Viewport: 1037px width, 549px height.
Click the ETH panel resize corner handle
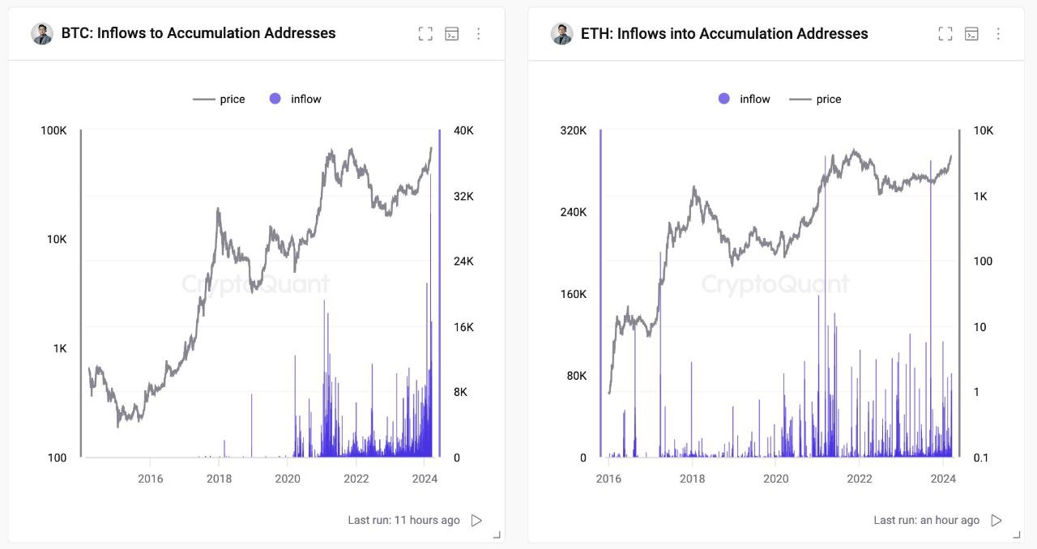pyautogui.click(x=1016, y=535)
